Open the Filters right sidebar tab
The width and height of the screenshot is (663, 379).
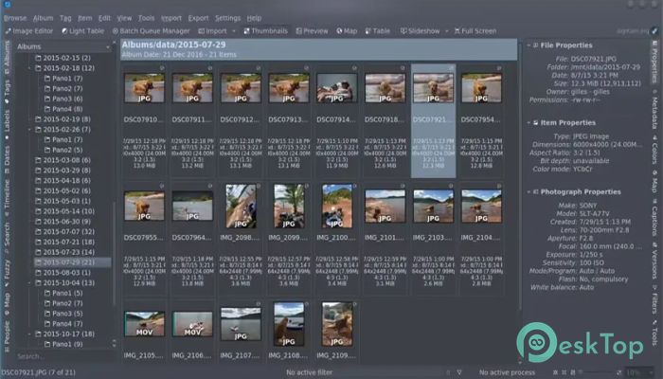pyautogui.click(x=654, y=301)
